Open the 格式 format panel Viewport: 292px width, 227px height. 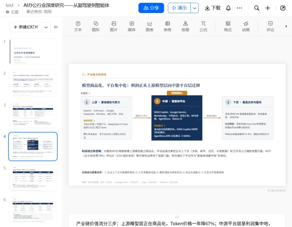(228, 26)
